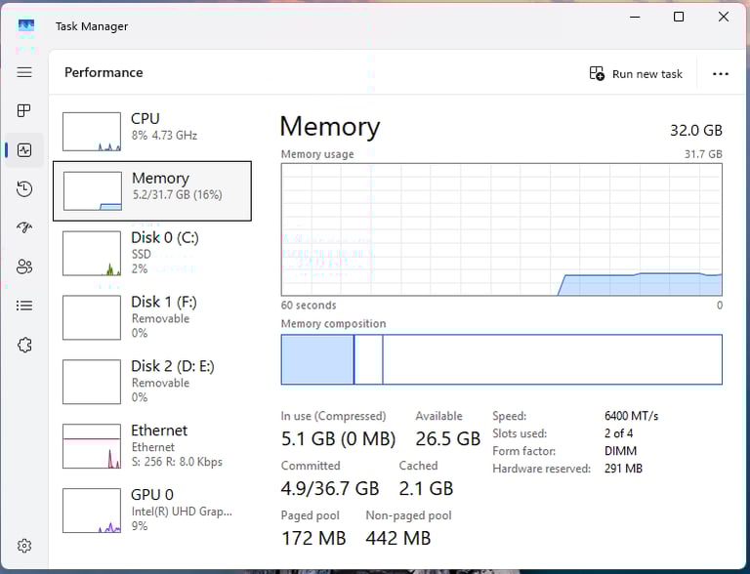The width and height of the screenshot is (750, 574).
Task: Open the hamburger navigation menu
Action: point(24,72)
